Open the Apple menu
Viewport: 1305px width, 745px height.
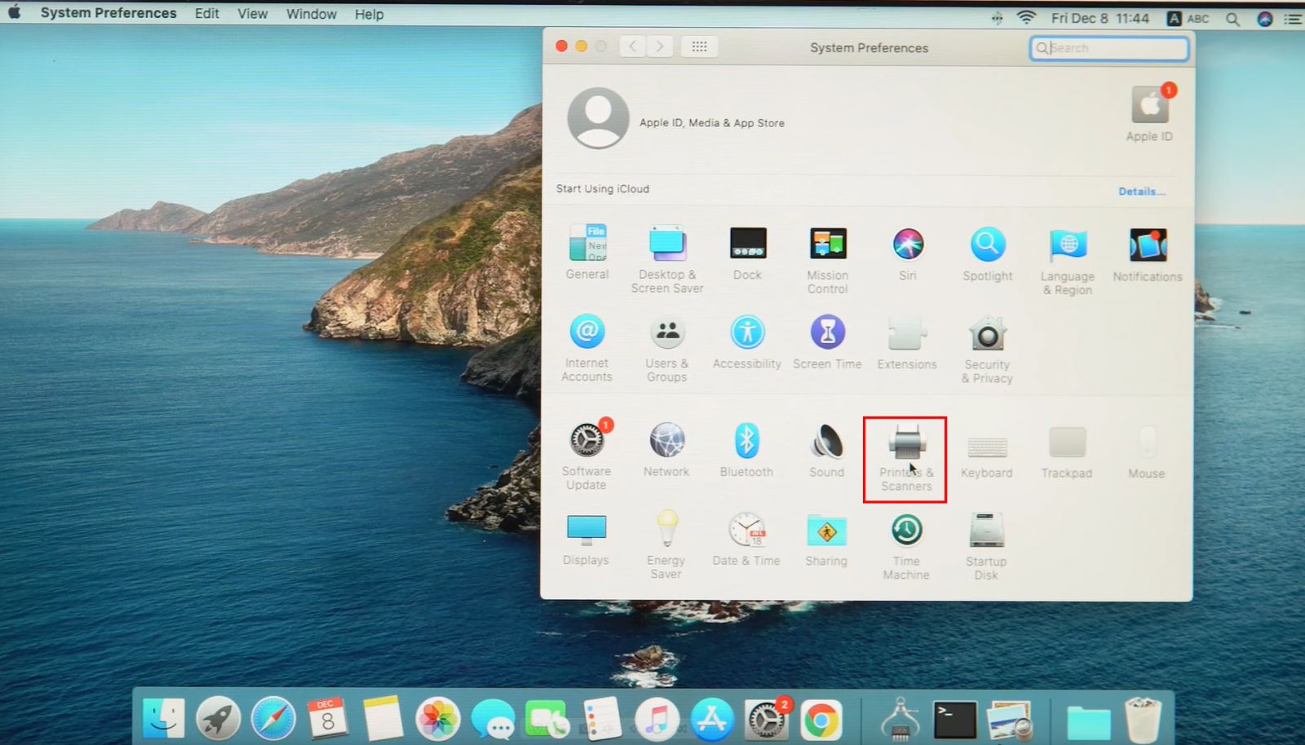pos(14,14)
